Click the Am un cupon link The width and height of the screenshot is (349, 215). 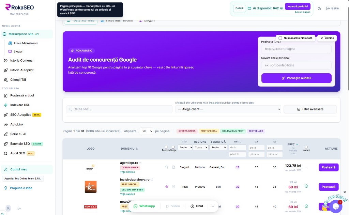(303, 12)
